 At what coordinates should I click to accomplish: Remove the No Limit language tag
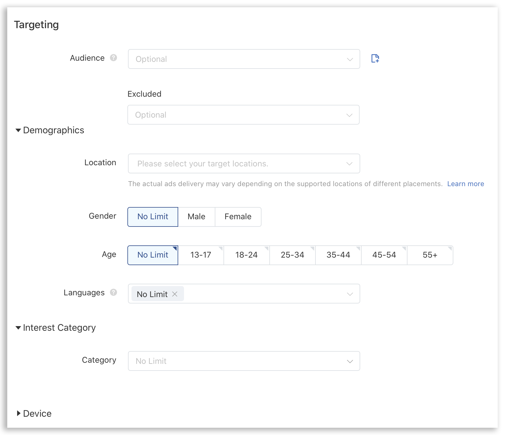click(175, 294)
